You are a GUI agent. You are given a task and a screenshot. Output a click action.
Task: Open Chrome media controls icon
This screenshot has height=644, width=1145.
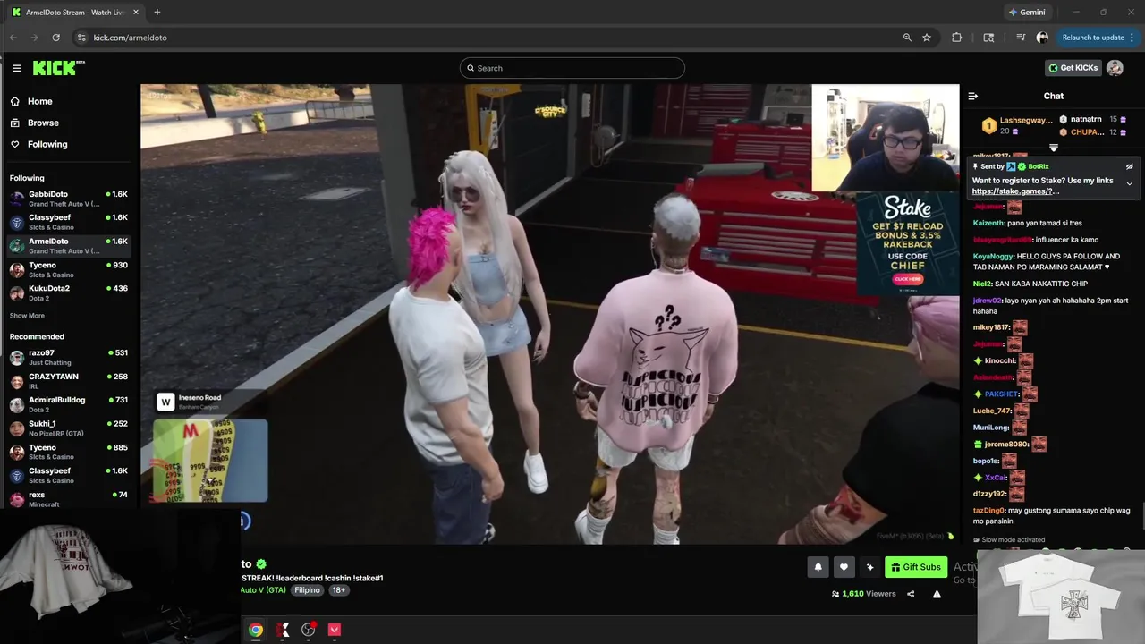[1021, 38]
